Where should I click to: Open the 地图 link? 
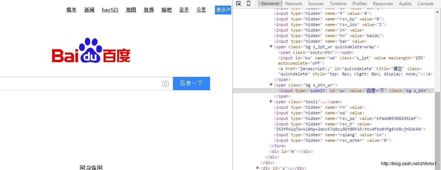tap(131, 10)
